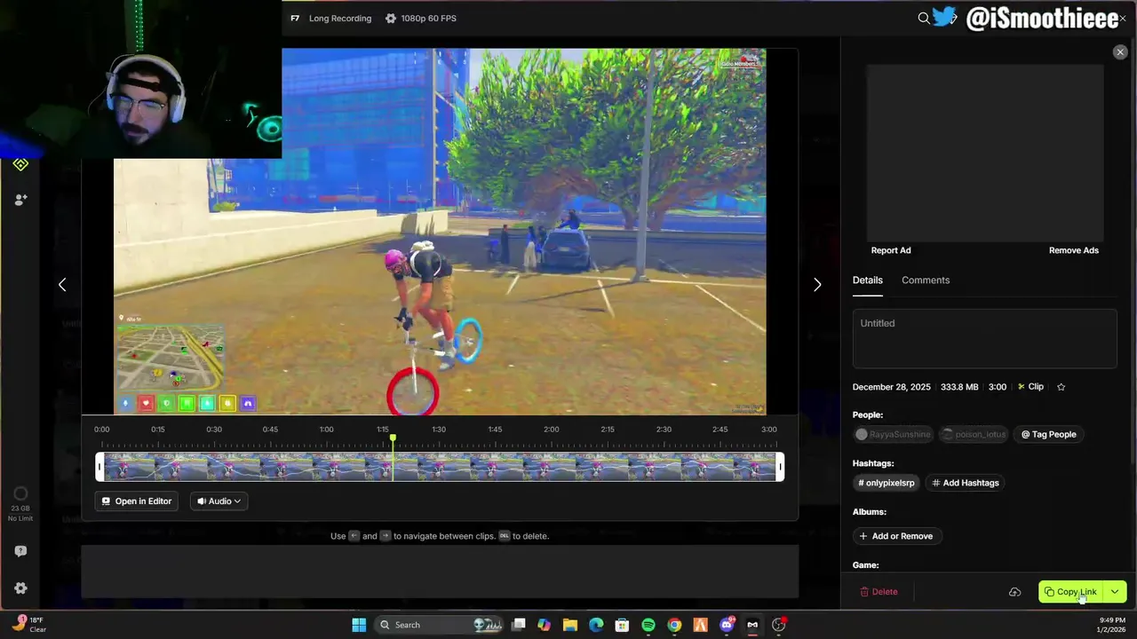The height and width of the screenshot is (639, 1137).
Task: Open the settings gear in sidebar
Action: click(x=20, y=588)
